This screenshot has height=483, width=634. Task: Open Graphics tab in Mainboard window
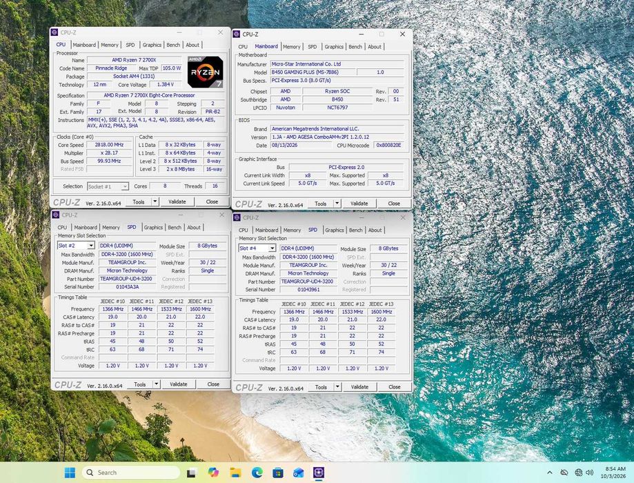point(334,47)
